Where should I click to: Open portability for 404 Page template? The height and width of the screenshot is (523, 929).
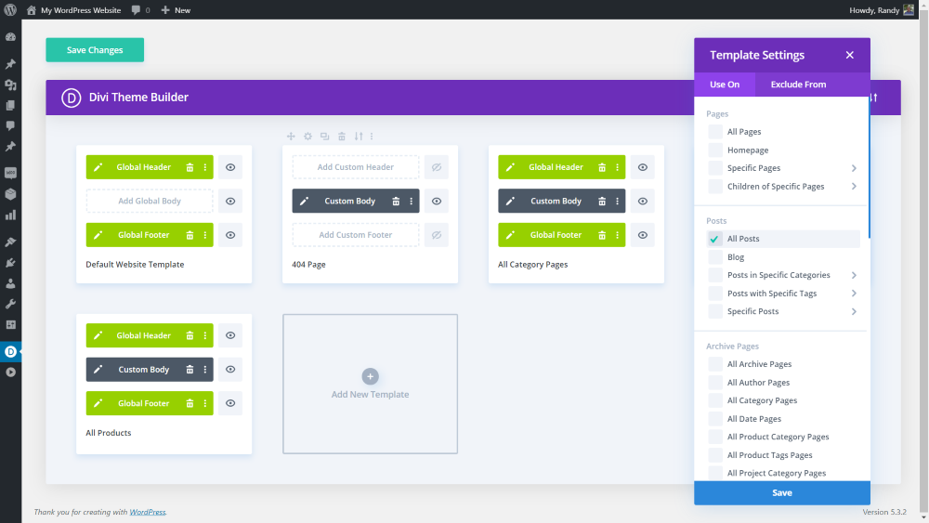[359, 137]
